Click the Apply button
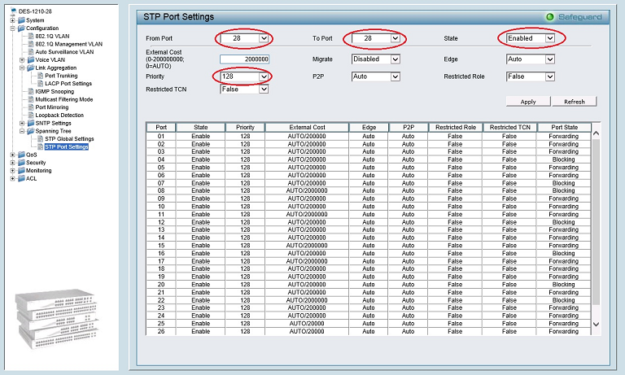 (x=527, y=102)
